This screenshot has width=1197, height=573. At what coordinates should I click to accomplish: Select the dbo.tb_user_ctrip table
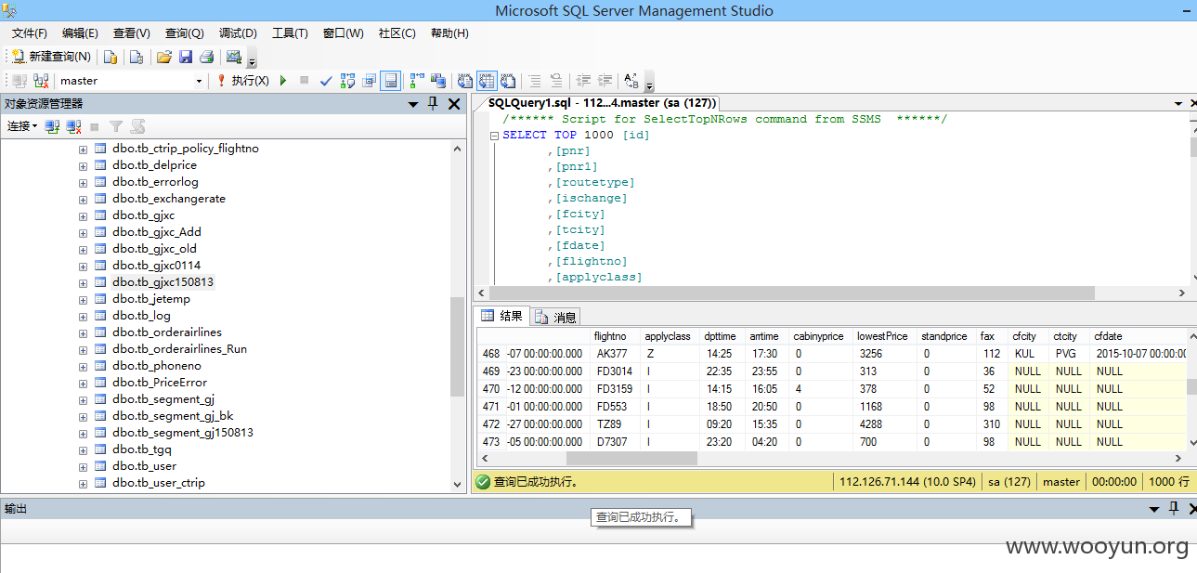[x=159, y=483]
